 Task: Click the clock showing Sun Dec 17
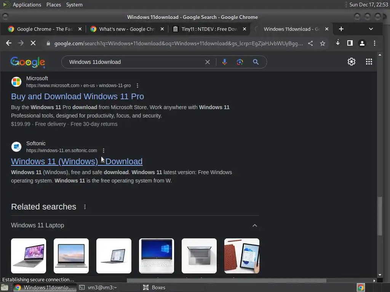tap(369, 5)
